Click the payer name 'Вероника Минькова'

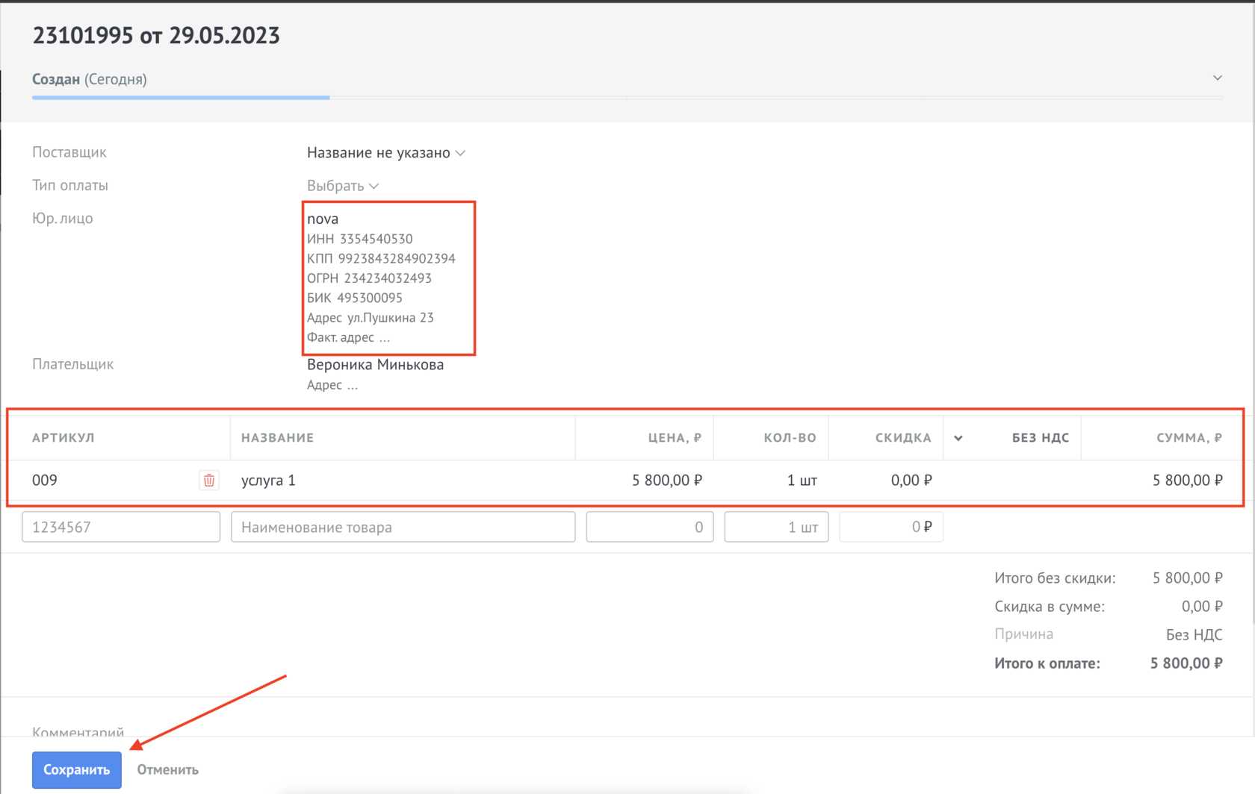pyautogui.click(x=375, y=365)
